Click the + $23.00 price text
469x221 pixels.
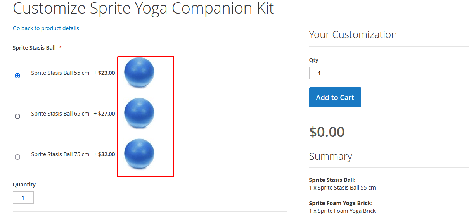(104, 73)
